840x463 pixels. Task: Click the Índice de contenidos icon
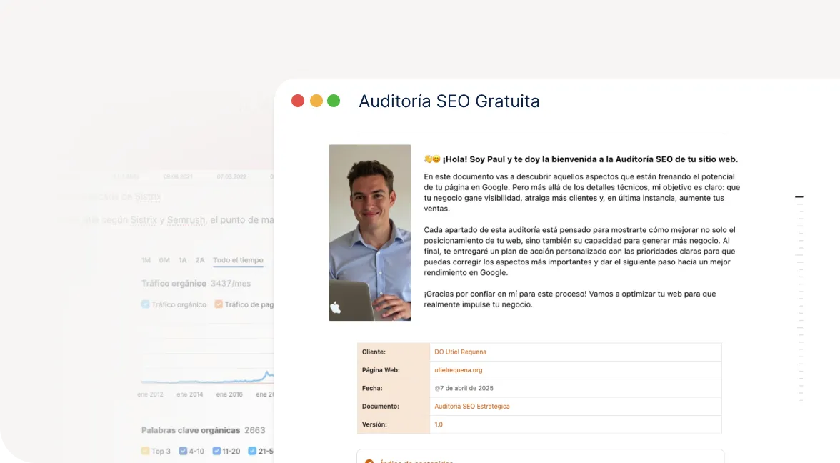(369, 462)
